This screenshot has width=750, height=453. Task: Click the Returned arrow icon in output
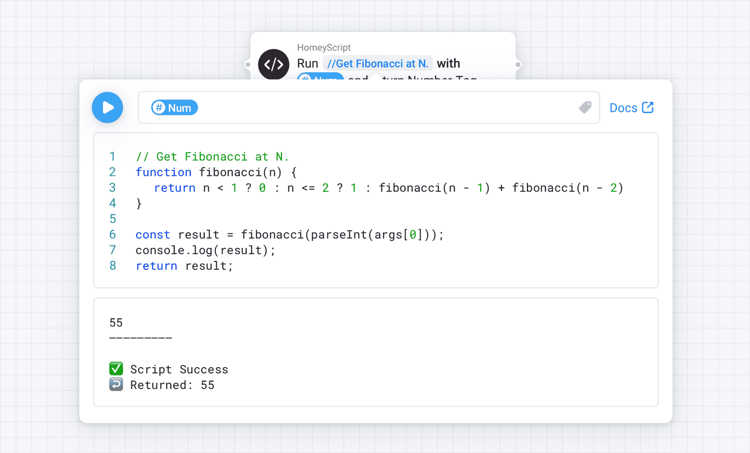116,384
